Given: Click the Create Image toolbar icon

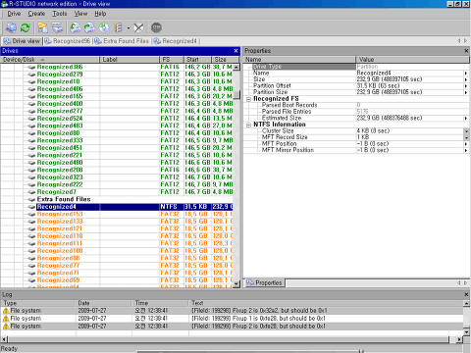Looking at the screenshot, I should pyautogui.click(x=89, y=27).
